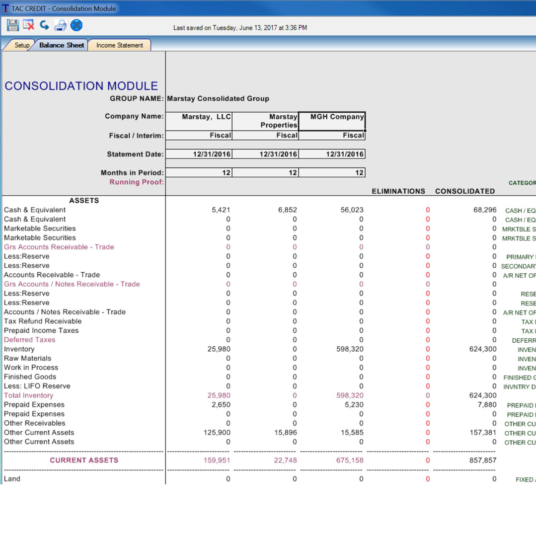Click the Fiscal cell under MGH Company
The height and width of the screenshot is (538, 536).
tap(332, 136)
